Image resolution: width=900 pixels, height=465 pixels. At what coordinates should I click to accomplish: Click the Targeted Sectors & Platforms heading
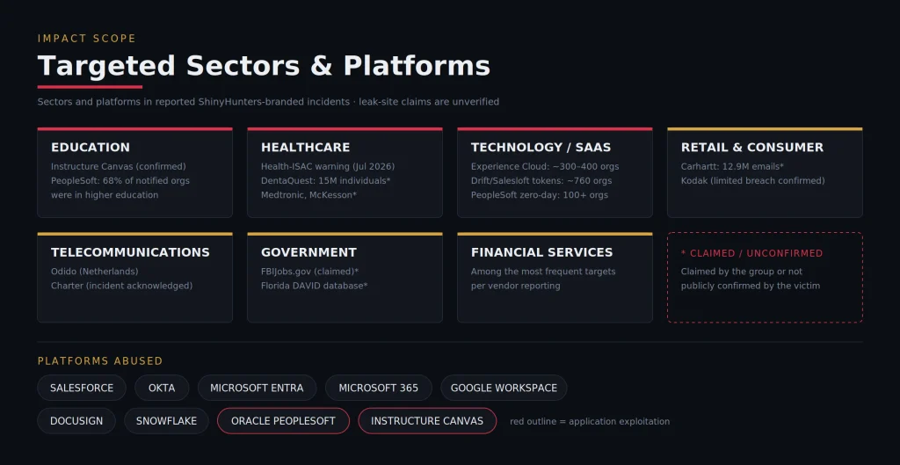pyautogui.click(x=264, y=66)
